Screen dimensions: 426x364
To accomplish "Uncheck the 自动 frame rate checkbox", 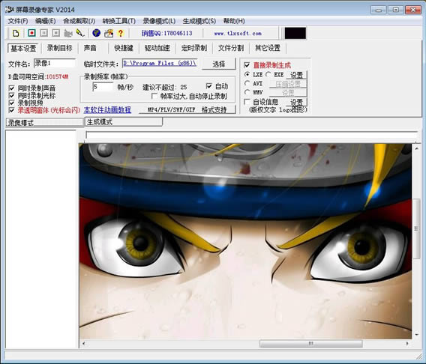I will 208,86.
